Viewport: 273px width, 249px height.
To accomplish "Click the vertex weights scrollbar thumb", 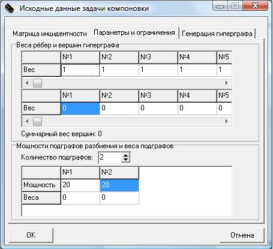I will point(37,121).
